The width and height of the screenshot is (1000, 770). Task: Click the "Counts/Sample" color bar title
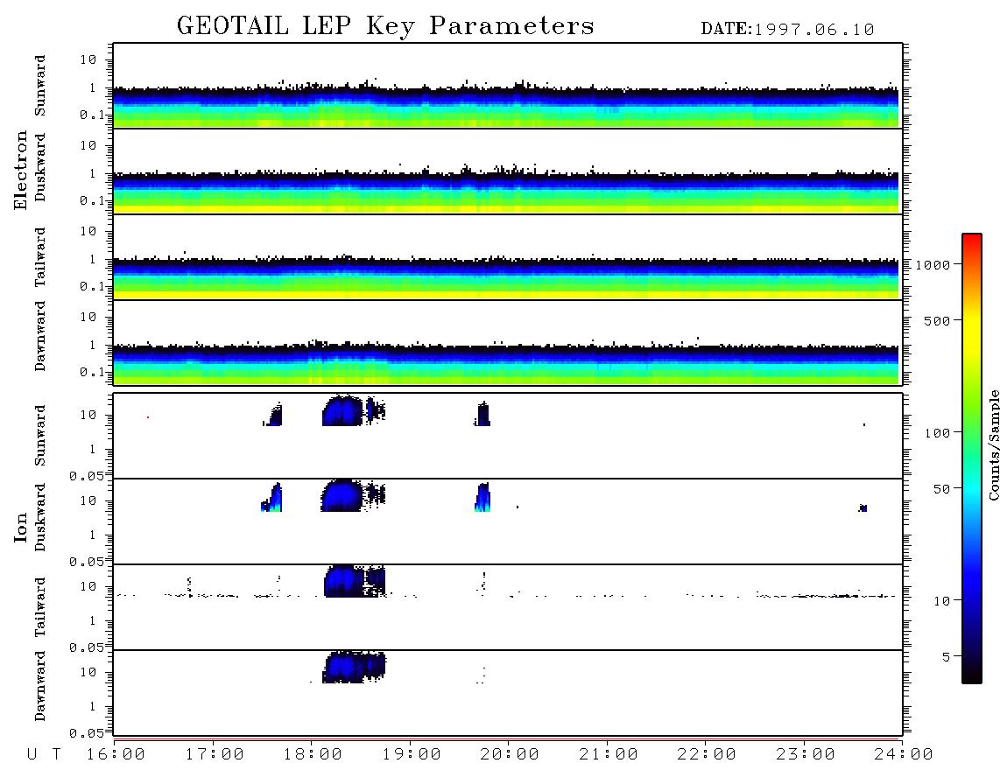tap(993, 444)
